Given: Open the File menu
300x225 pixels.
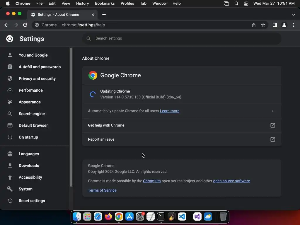Looking at the screenshot, I should click(40, 3).
